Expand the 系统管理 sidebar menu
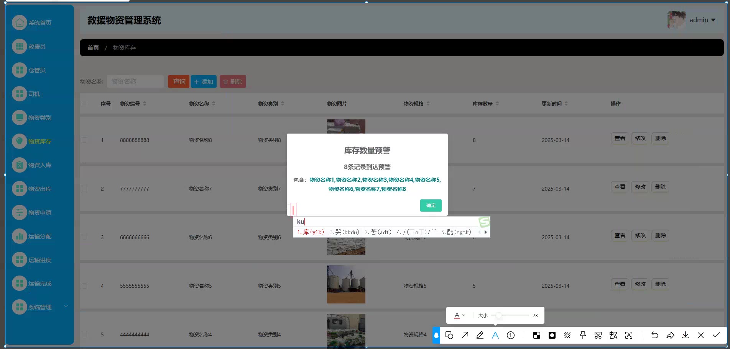This screenshot has height=349, width=730. pos(39,307)
